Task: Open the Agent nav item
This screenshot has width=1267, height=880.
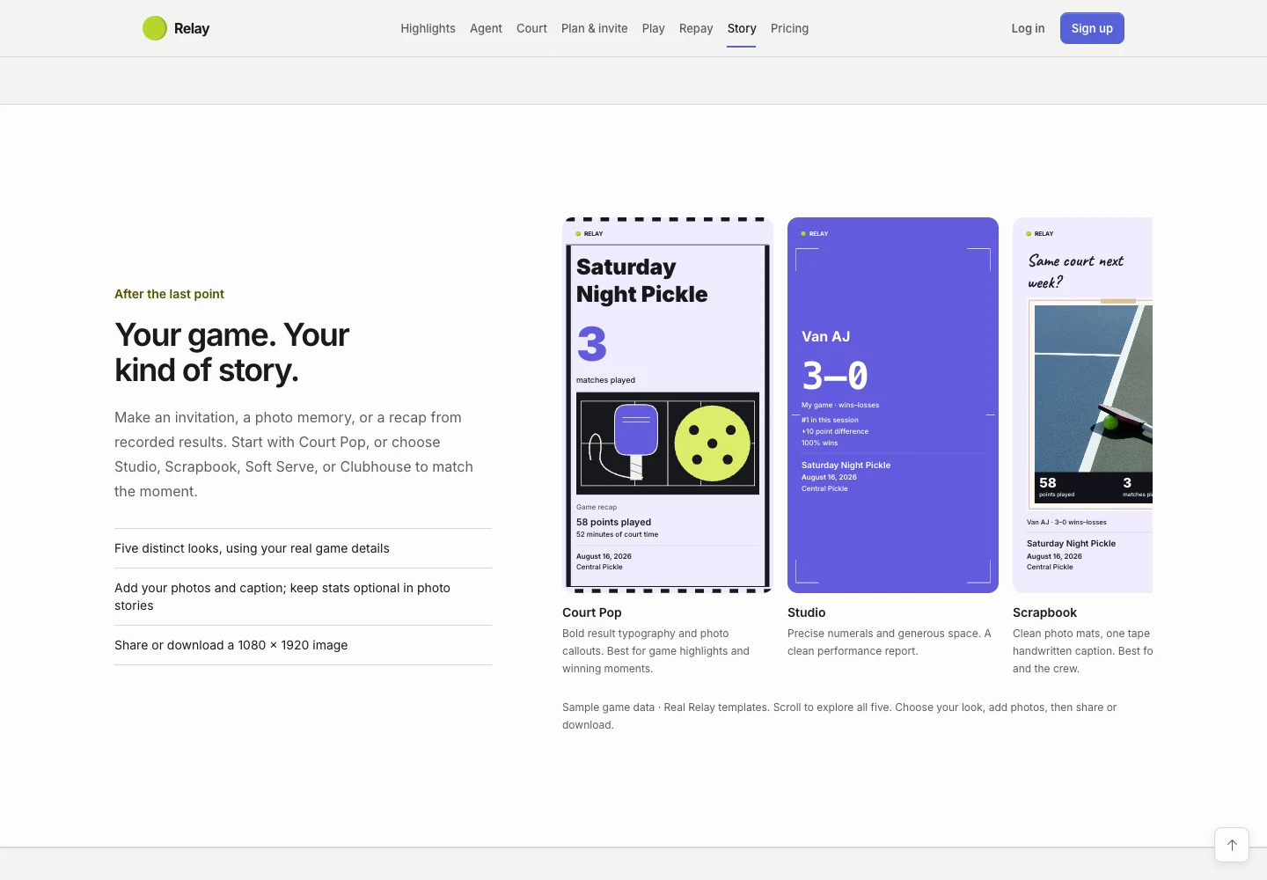Action: click(486, 28)
